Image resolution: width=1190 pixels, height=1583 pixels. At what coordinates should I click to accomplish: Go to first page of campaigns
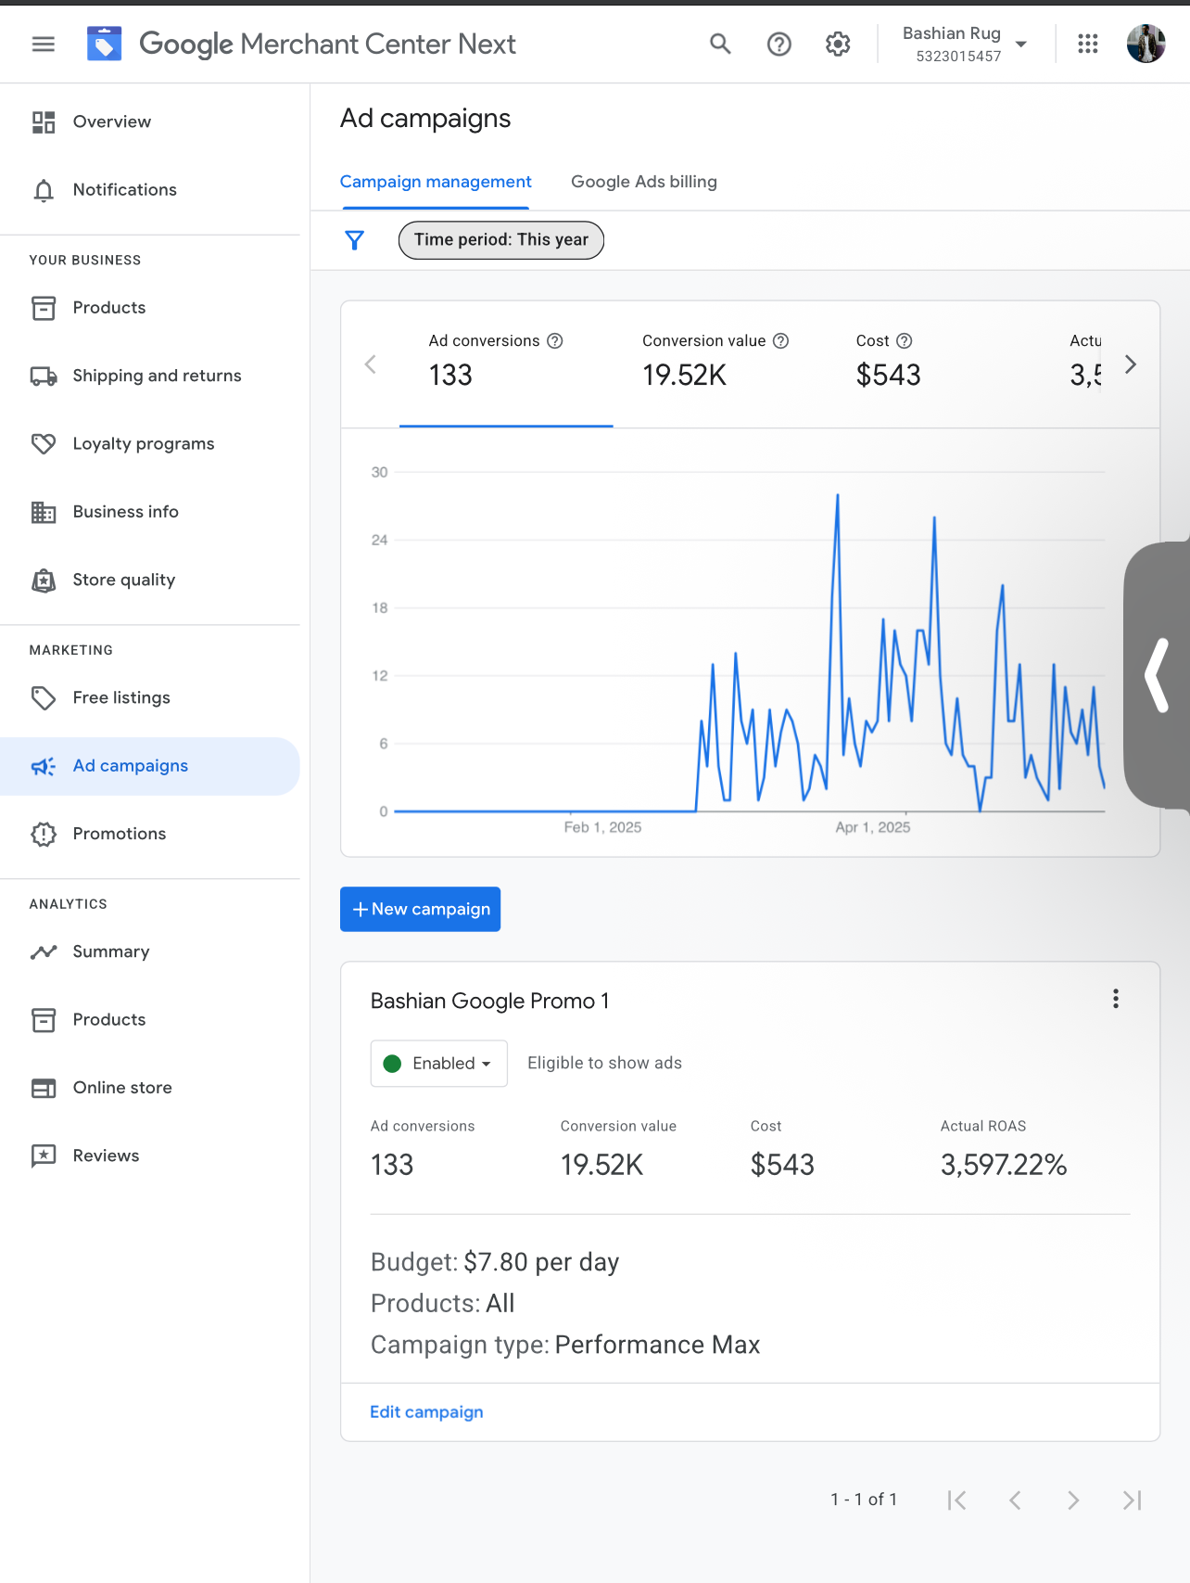[956, 1500]
